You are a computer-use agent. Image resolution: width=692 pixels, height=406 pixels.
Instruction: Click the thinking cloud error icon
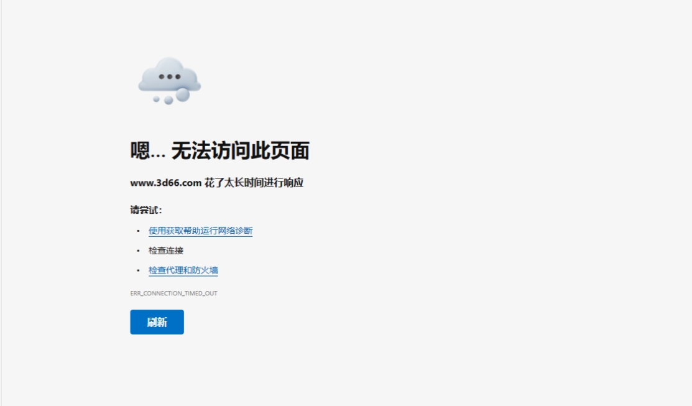[x=170, y=81]
